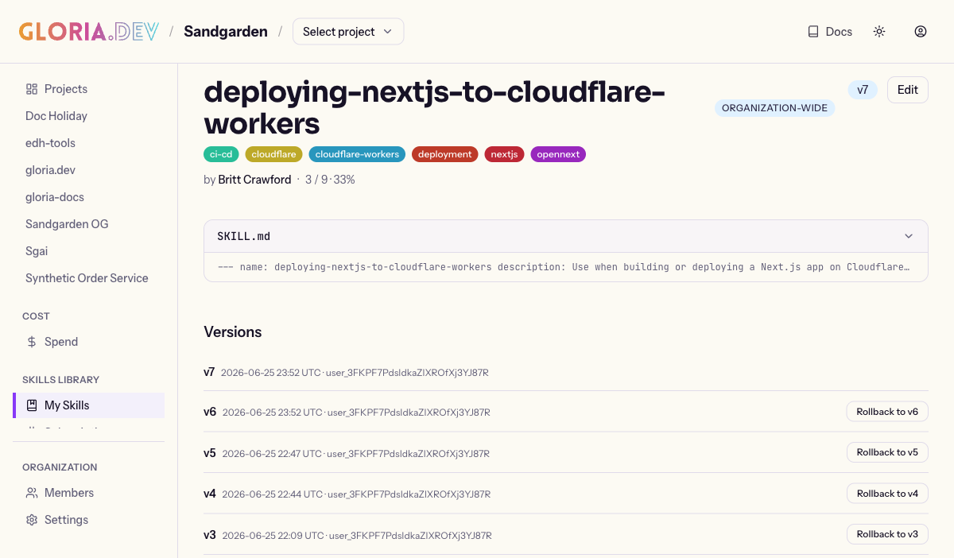The width and height of the screenshot is (954, 558).
Task: Click Rollback to v3 button
Action: coord(887,534)
